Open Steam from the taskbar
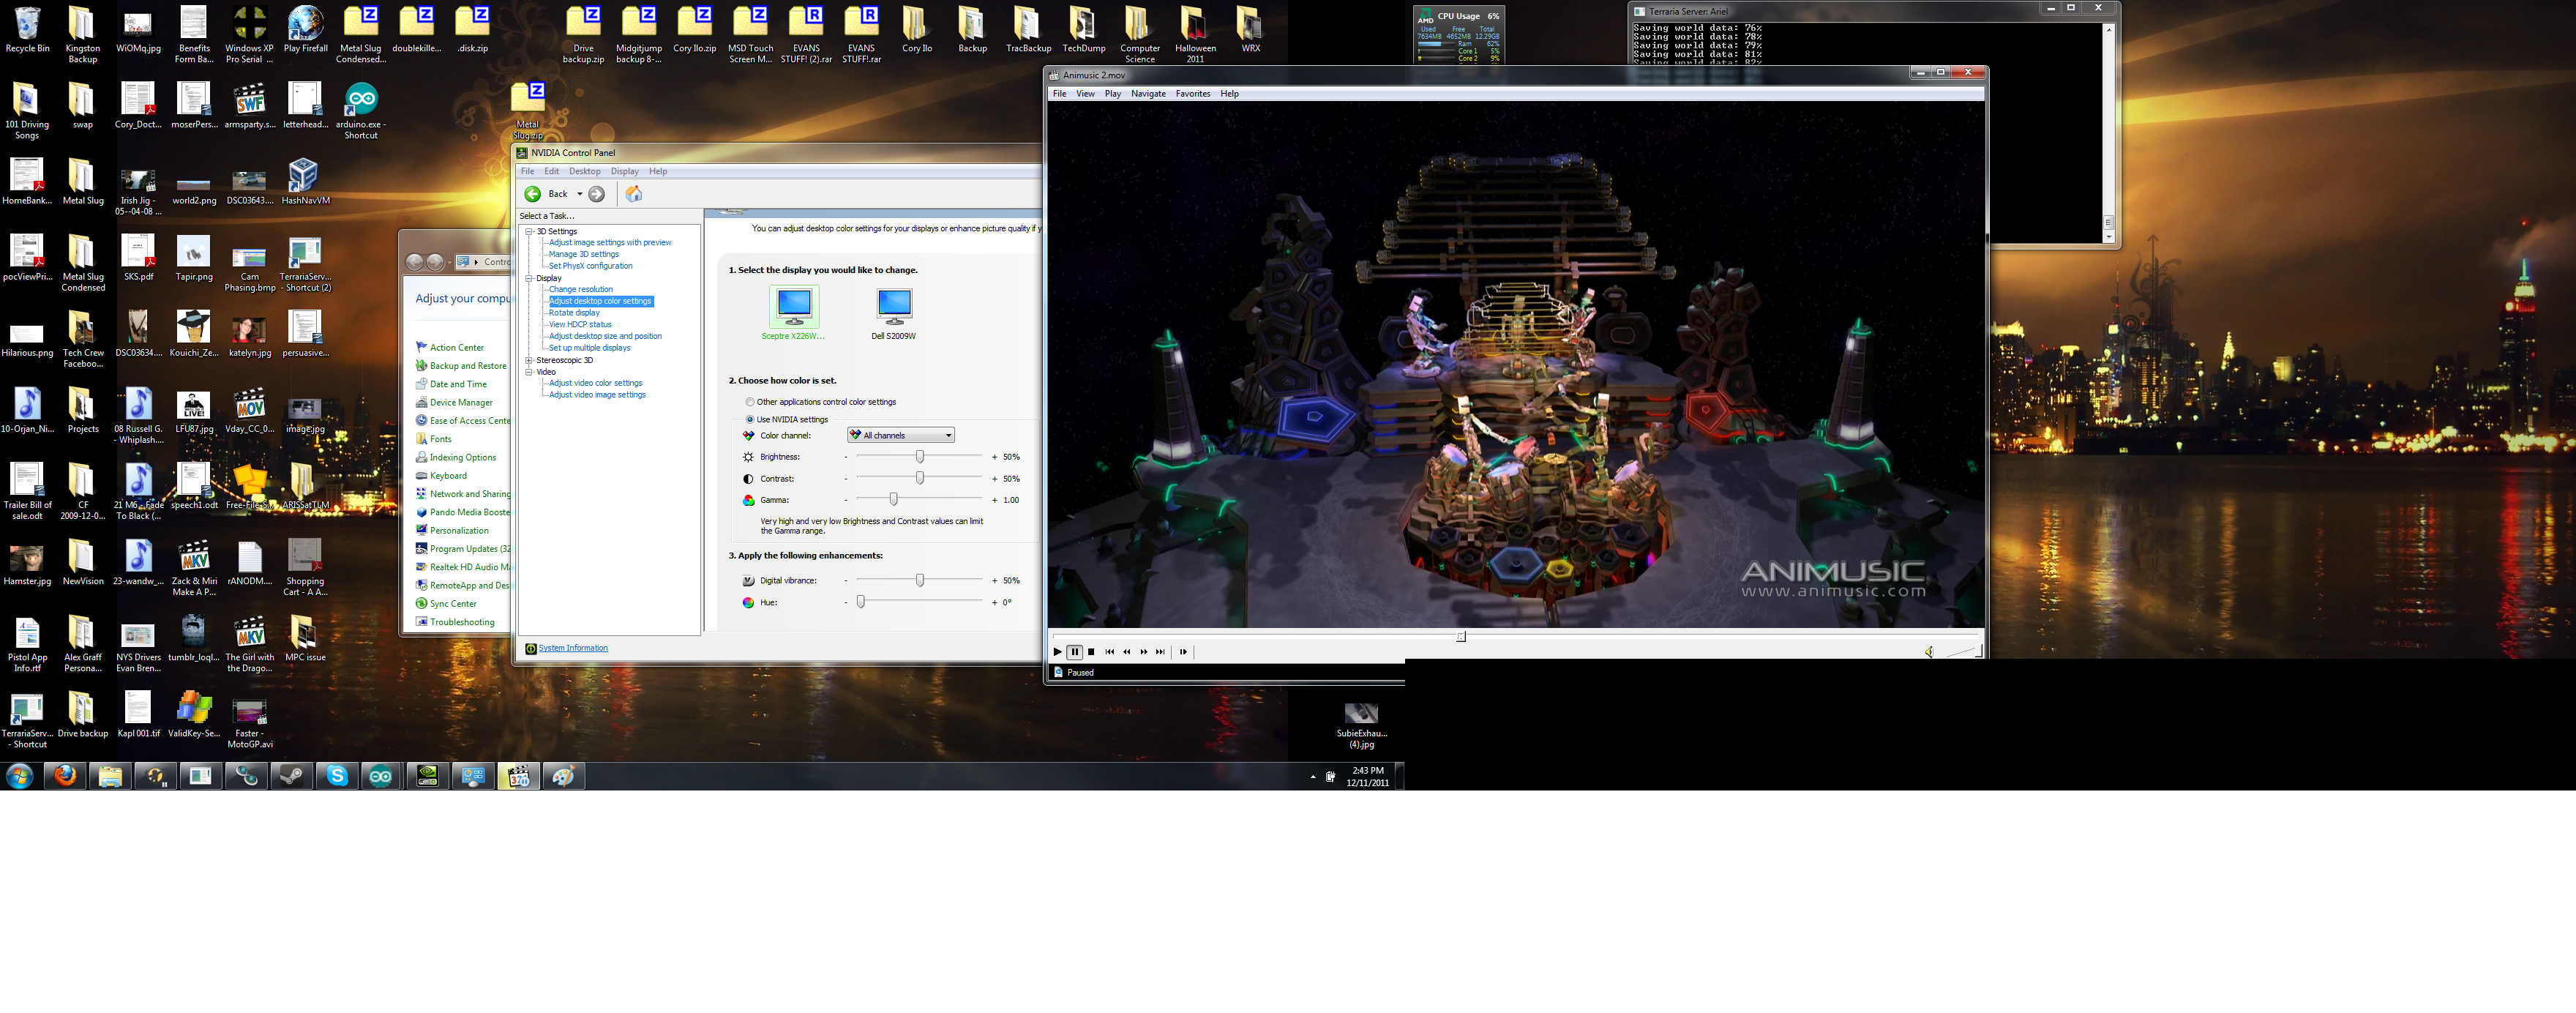2576x1013 pixels. (x=292, y=776)
